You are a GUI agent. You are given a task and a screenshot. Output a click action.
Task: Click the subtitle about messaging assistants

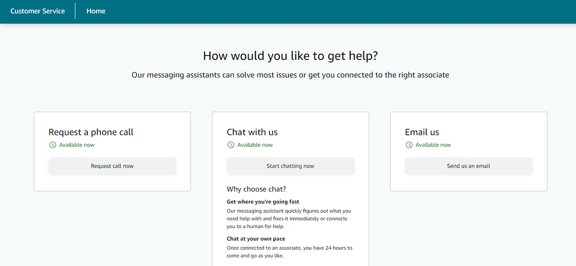(290, 75)
